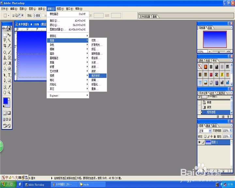The image size is (235, 188).
Task: Switch to 水中倒影2.JPG taskbar button
Action: [64, 184]
